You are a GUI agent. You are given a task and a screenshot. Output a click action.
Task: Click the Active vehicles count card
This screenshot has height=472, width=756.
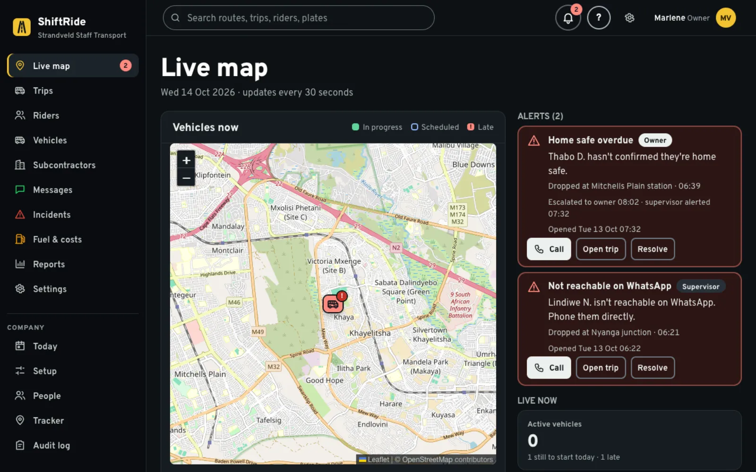[x=629, y=440]
